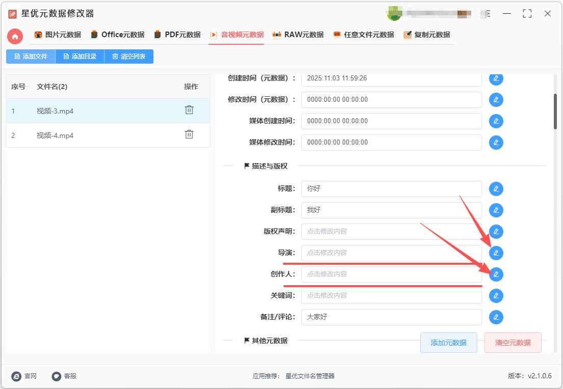
Task: Click the 添加元数据 button
Action: pos(449,343)
